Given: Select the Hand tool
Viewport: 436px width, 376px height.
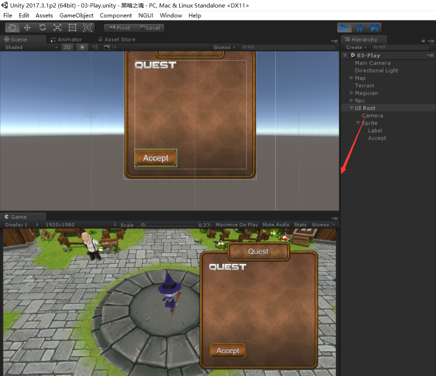Looking at the screenshot, I should [x=12, y=27].
